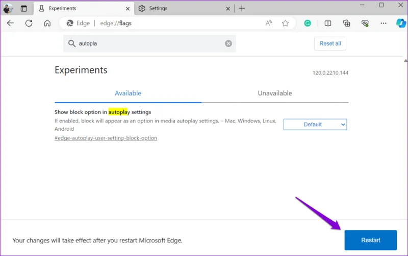The height and width of the screenshot is (256, 408).
Task: Click the Restart button
Action: point(371,240)
